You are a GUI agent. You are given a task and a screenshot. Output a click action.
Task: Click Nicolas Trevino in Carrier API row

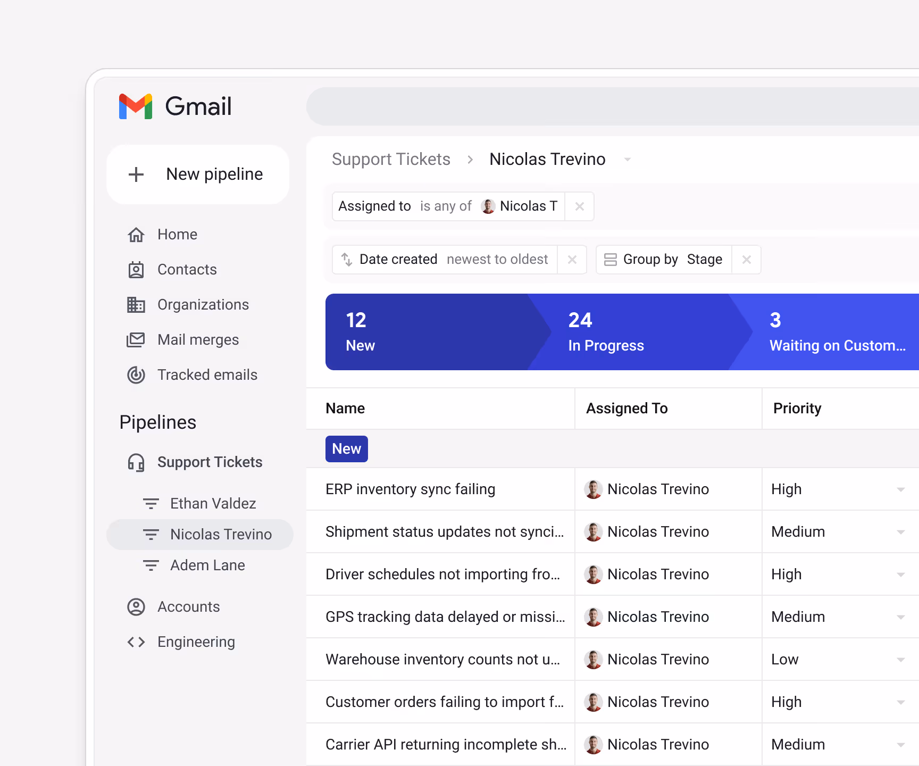pyautogui.click(x=658, y=745)
